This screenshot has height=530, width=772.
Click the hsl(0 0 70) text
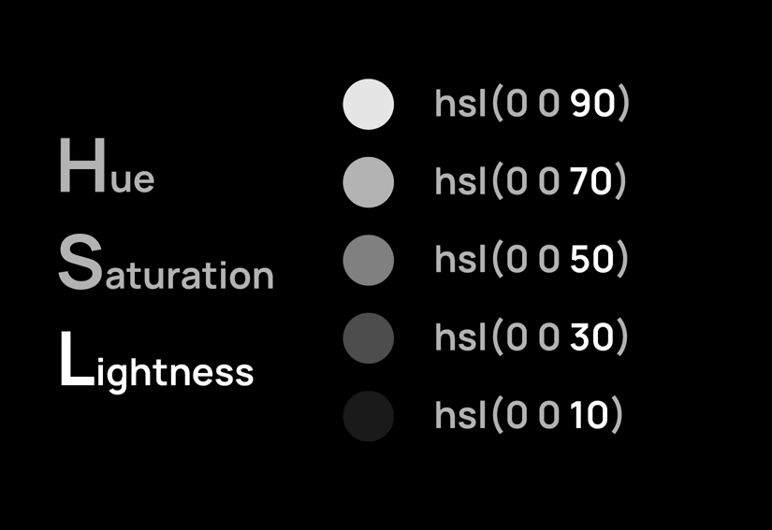530,181
